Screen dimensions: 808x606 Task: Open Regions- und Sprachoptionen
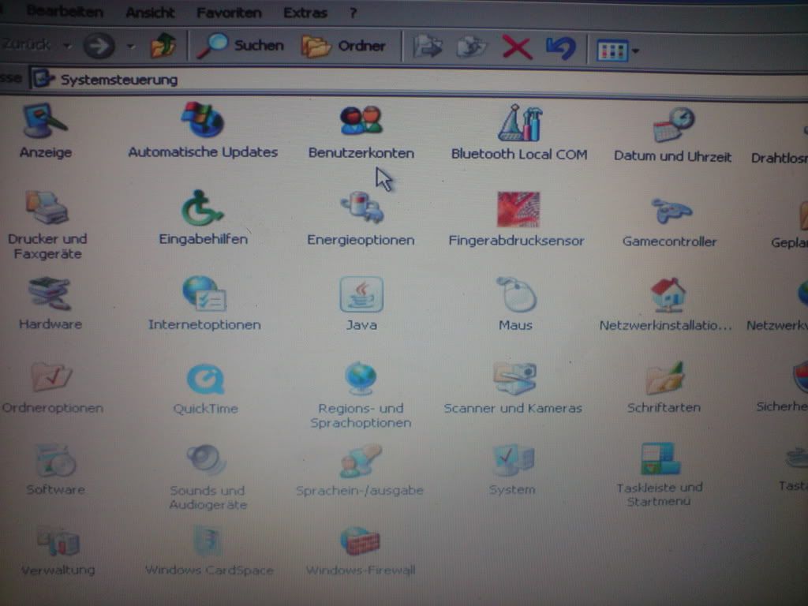[x=361, y=395]
